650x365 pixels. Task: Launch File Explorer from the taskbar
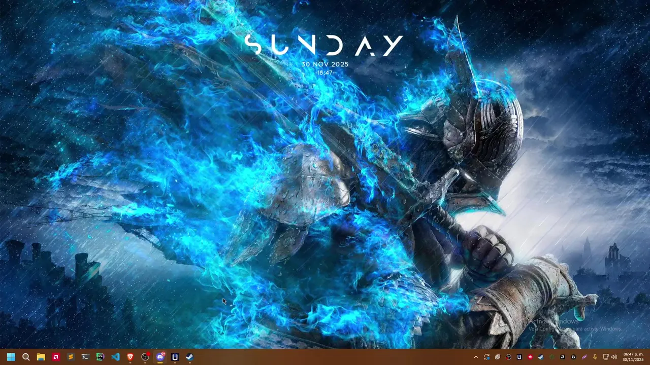[x=41, y=357]
